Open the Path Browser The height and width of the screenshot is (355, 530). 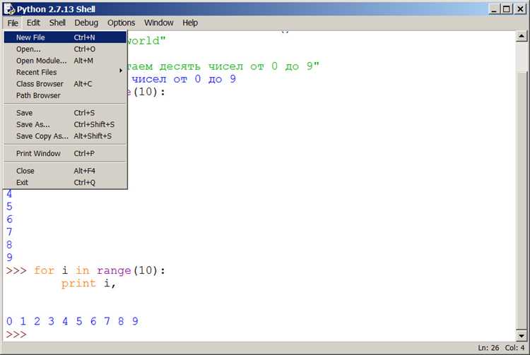(65, 95)
